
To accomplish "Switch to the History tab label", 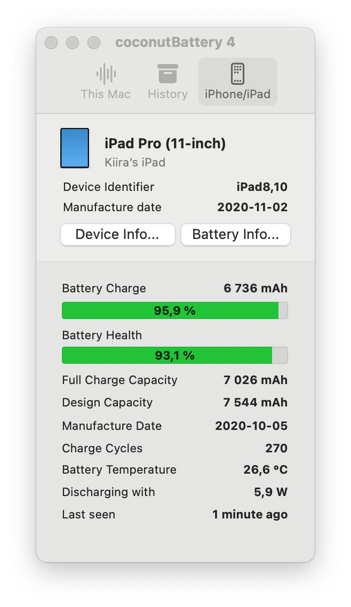I will click(x=167, y=94).
